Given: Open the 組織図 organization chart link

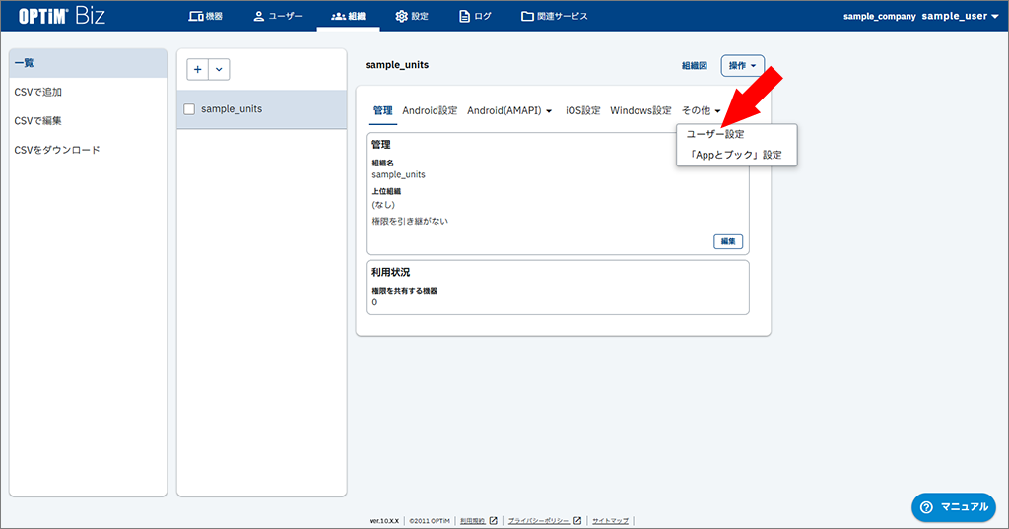Looking at the screenshot, I should point(695,66).
